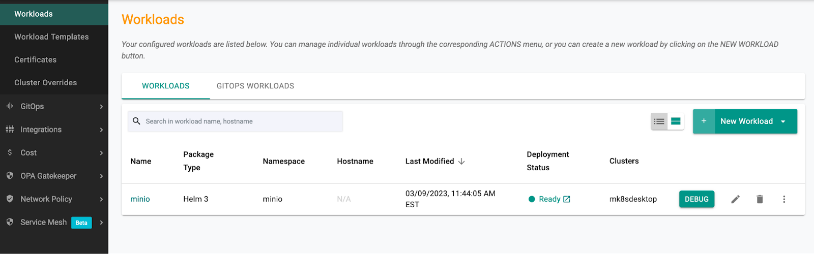Click the OPA Gatekeeper shield icon
Viewport: 814px width, 254px height.
(x=10, y=176)
